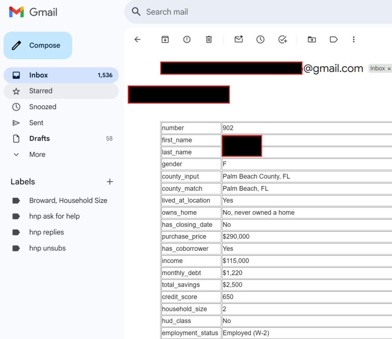This screenshot has height=339, width=392.
Task: Remove the Inbox label from email
Action: tap(389, 69)
